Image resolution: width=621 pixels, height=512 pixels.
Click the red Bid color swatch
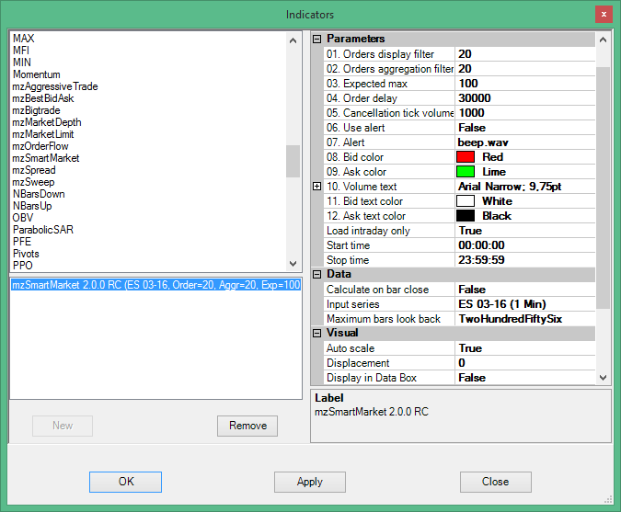click(x=466, y=156)
